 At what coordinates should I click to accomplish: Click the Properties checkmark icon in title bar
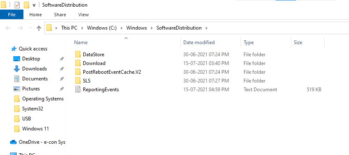[x=17, y=5]
